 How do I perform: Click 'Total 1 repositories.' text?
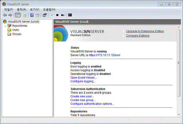coord(83,115)
